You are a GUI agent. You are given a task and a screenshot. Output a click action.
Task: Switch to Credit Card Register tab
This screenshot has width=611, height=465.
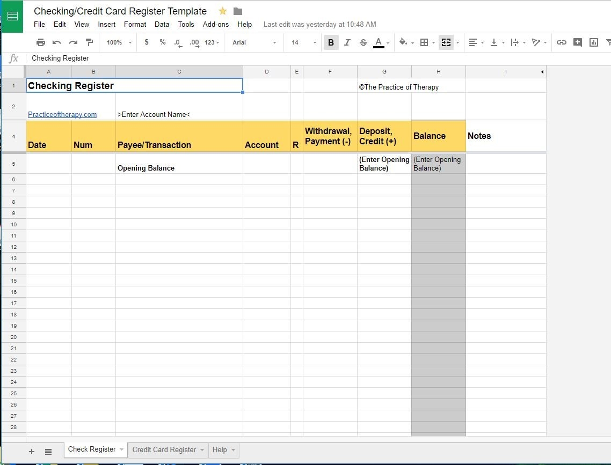[x=164, y=449]
